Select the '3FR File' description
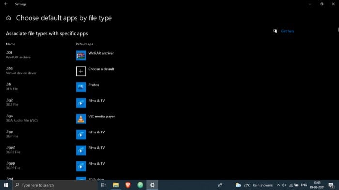The height and width of the screenshot is (190, 339). click(x=12, y=89)
